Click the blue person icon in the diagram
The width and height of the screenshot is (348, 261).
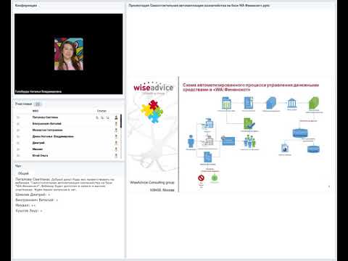tap(191, 141)
